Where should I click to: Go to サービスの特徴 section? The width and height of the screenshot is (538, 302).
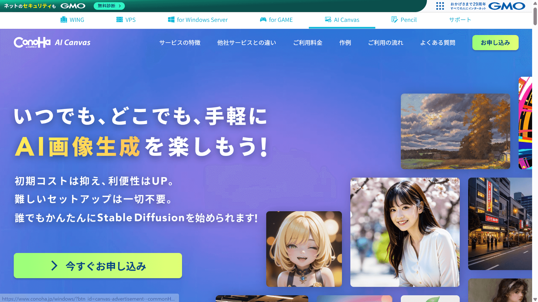(180, 43)
